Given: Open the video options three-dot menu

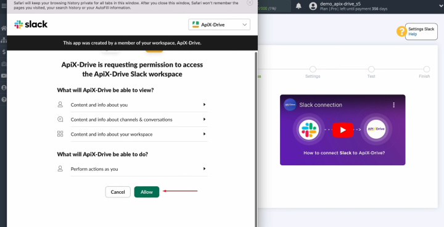Looking at the screenshot, I should 393,105.
